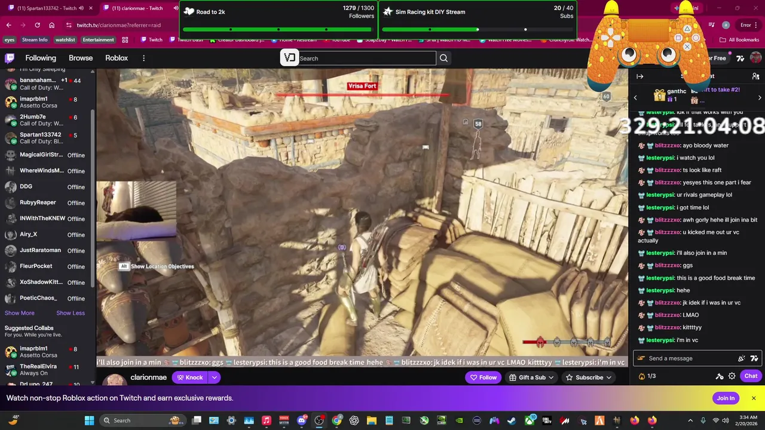Screen dimensions: 765x430
Task: Expand the Gift a Sub dropdown
Action: [x=532, y=377]
